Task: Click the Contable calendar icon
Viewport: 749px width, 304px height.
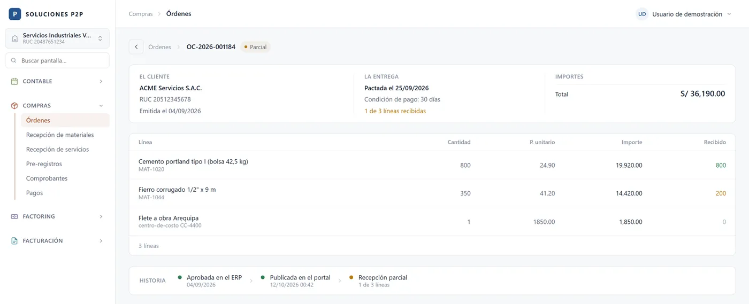Action: coord(14,81)
